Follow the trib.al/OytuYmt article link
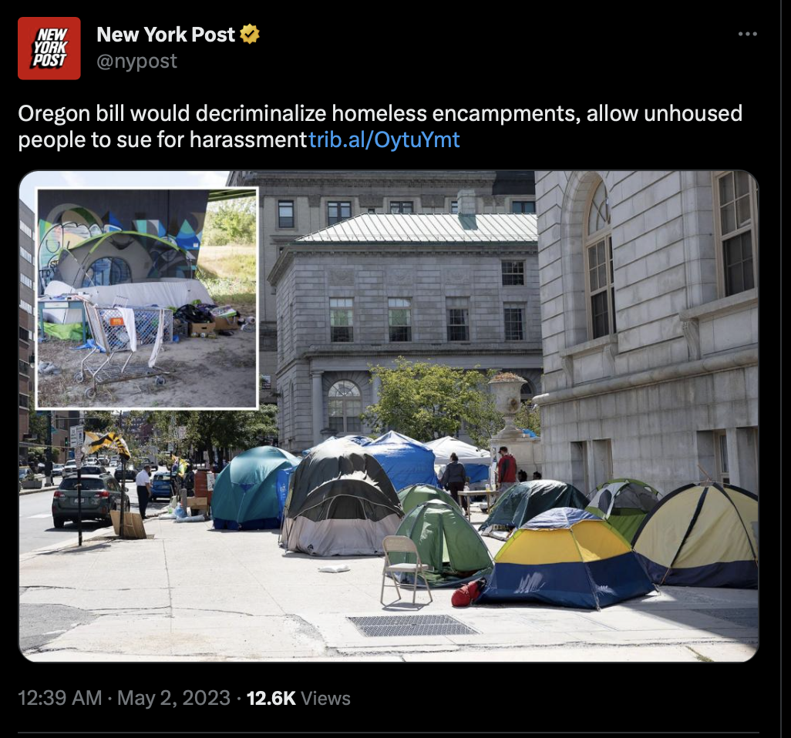791x738 pixels. click(x=384, y=139)
